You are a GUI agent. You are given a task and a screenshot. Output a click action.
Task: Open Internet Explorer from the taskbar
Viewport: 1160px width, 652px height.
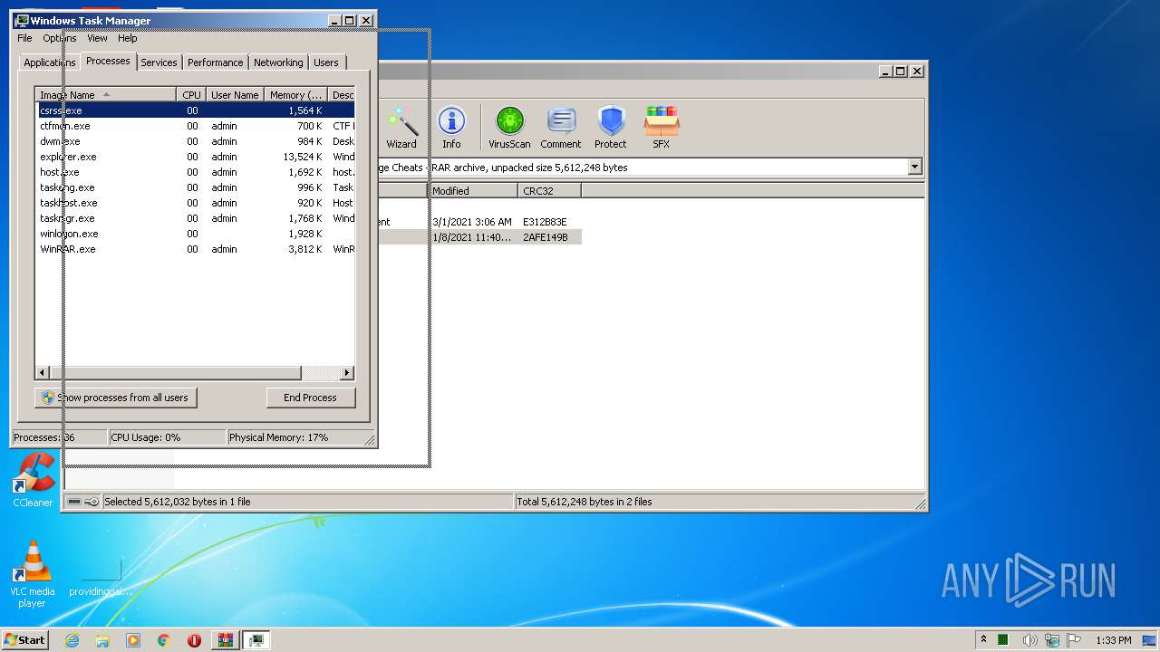click(x=72, y=640)
